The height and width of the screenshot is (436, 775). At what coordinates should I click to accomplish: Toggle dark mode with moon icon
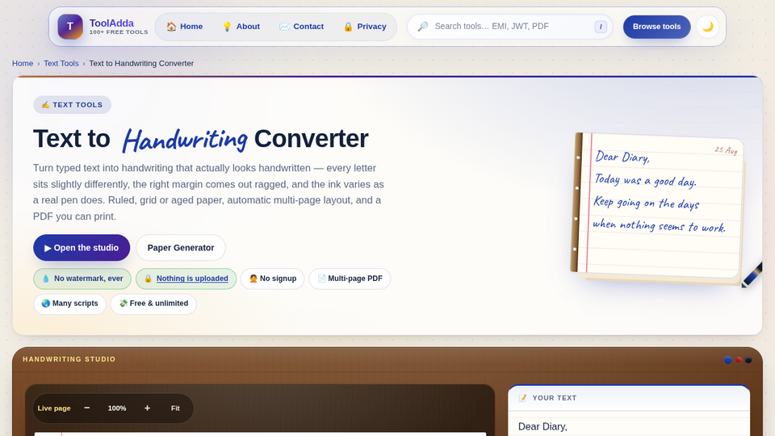click(x=708, y=27)
